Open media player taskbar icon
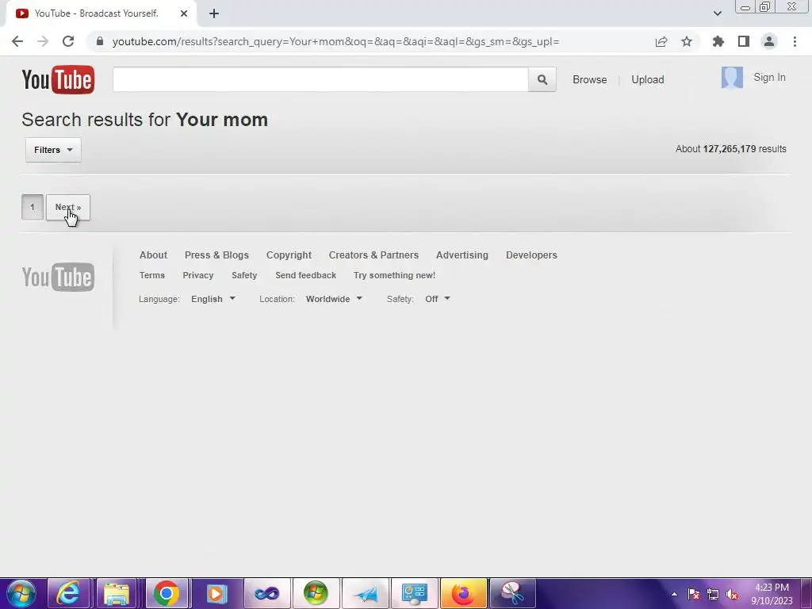812x609 pixels. click(x=216, y=593)
